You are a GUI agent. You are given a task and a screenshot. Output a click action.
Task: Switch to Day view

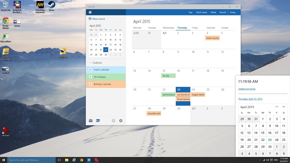[x=190, y=12]
